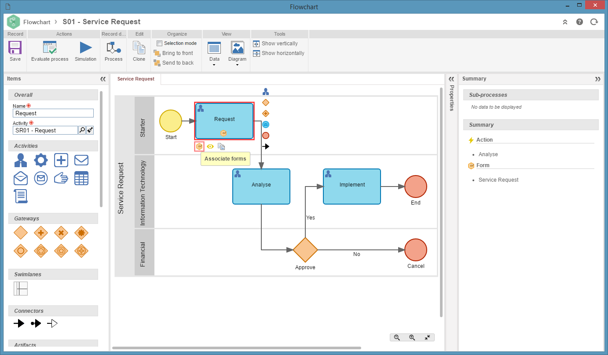Select the Approve gateway diamond
Viewport: 608px width, 355px height.
305,250
